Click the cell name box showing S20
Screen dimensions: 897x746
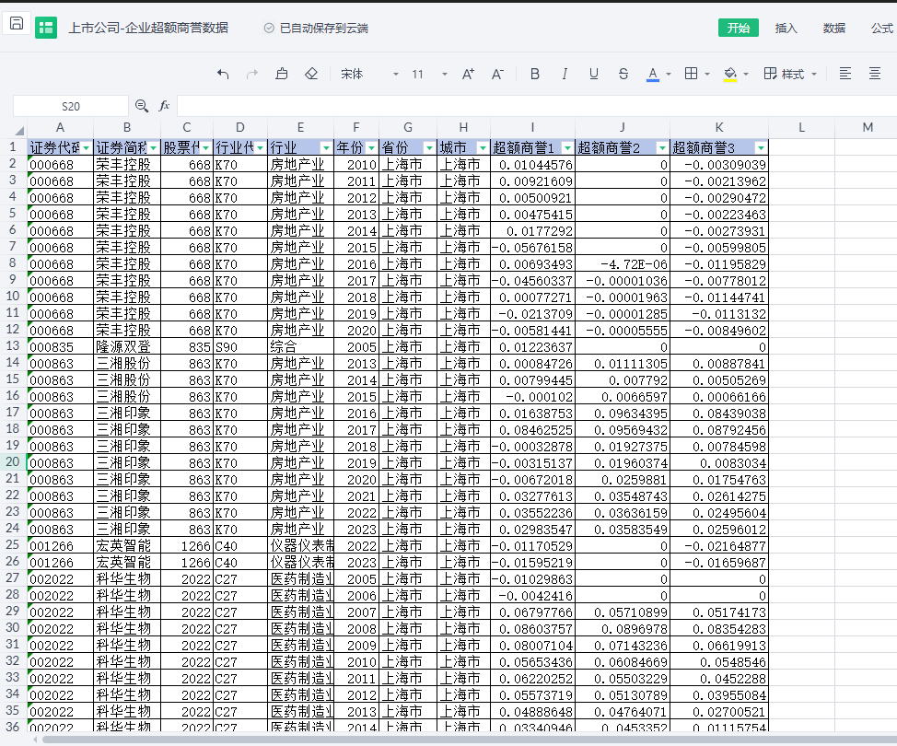coord(70,107)
